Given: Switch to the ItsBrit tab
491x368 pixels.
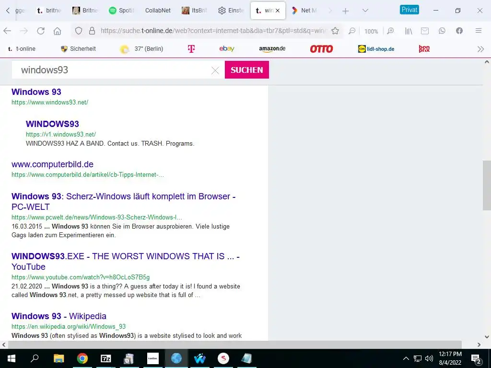Looking at the screenshot, I should [x=194, y=11].
